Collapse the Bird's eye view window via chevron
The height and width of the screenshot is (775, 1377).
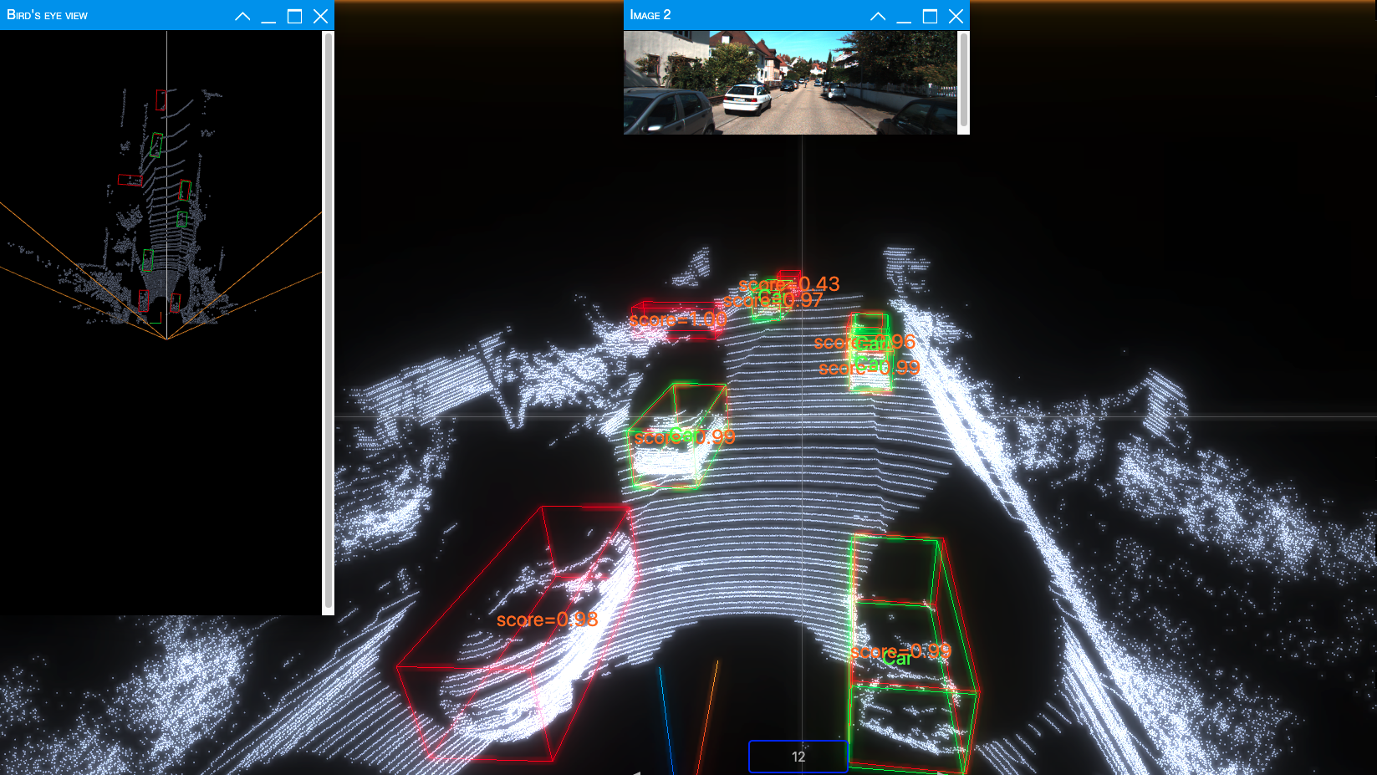242,15
